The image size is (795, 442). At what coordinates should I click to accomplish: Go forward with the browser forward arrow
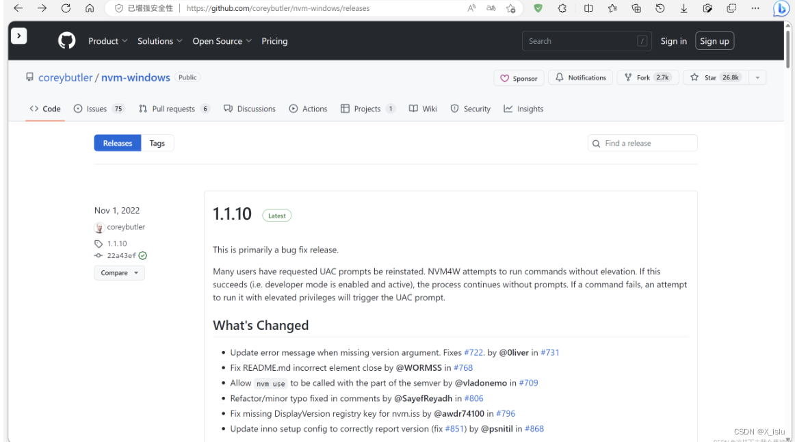[42, 8]
